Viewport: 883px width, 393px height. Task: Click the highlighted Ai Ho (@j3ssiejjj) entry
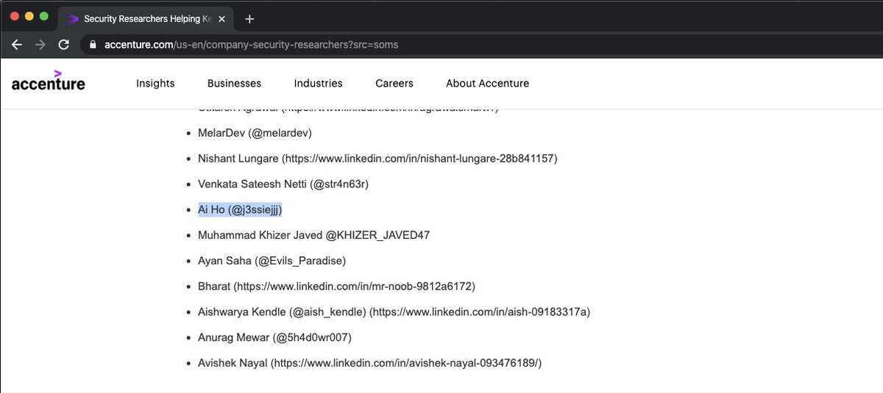coord(240,210)
